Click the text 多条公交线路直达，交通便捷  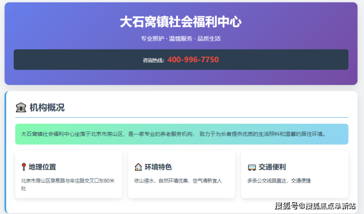279,181
